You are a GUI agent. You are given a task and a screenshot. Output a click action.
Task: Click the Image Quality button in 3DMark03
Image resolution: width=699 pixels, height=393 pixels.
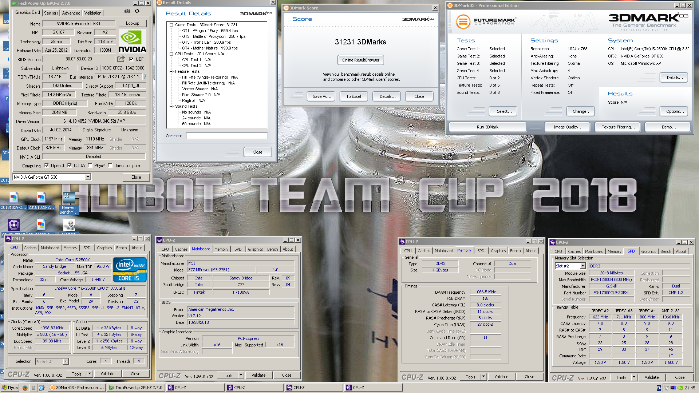click(568, 127)
